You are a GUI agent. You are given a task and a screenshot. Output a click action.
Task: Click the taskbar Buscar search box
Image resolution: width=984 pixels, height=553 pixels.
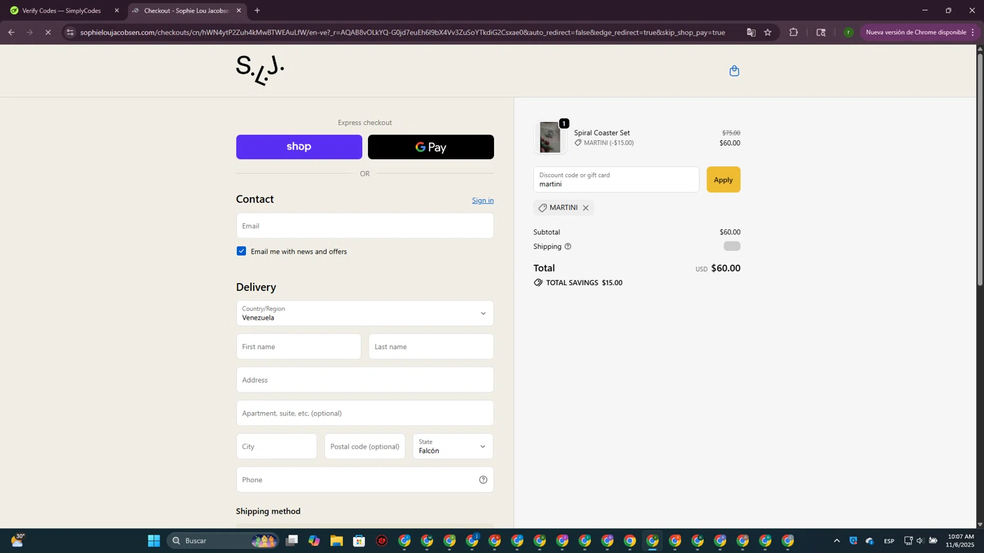[223, 541]
